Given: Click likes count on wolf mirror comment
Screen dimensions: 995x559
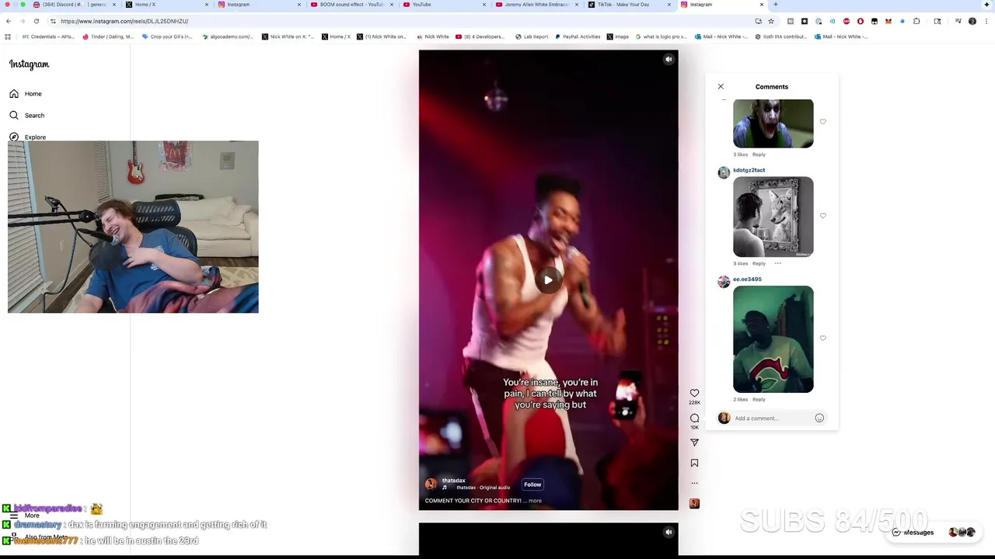Looking at the screenshot, I should tap(740, 263).
